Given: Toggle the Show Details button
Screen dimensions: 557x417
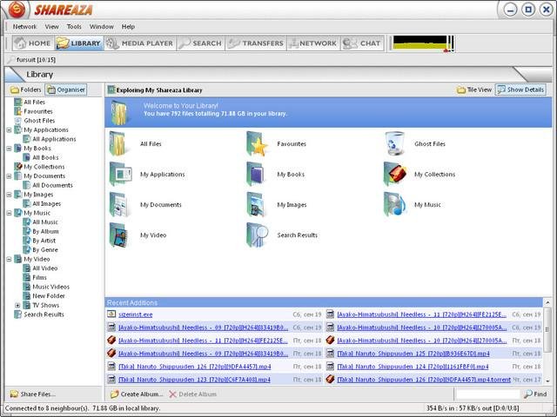Looking at the screenshot, I should 520,89.
